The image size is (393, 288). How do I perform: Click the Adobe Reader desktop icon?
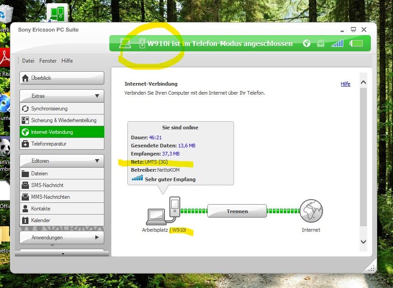click(x=5, y=58)
